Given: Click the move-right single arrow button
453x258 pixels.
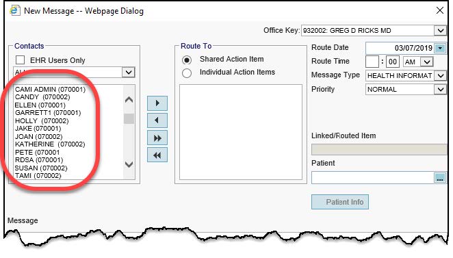Looking at the screenshot, I should point(157,103).
